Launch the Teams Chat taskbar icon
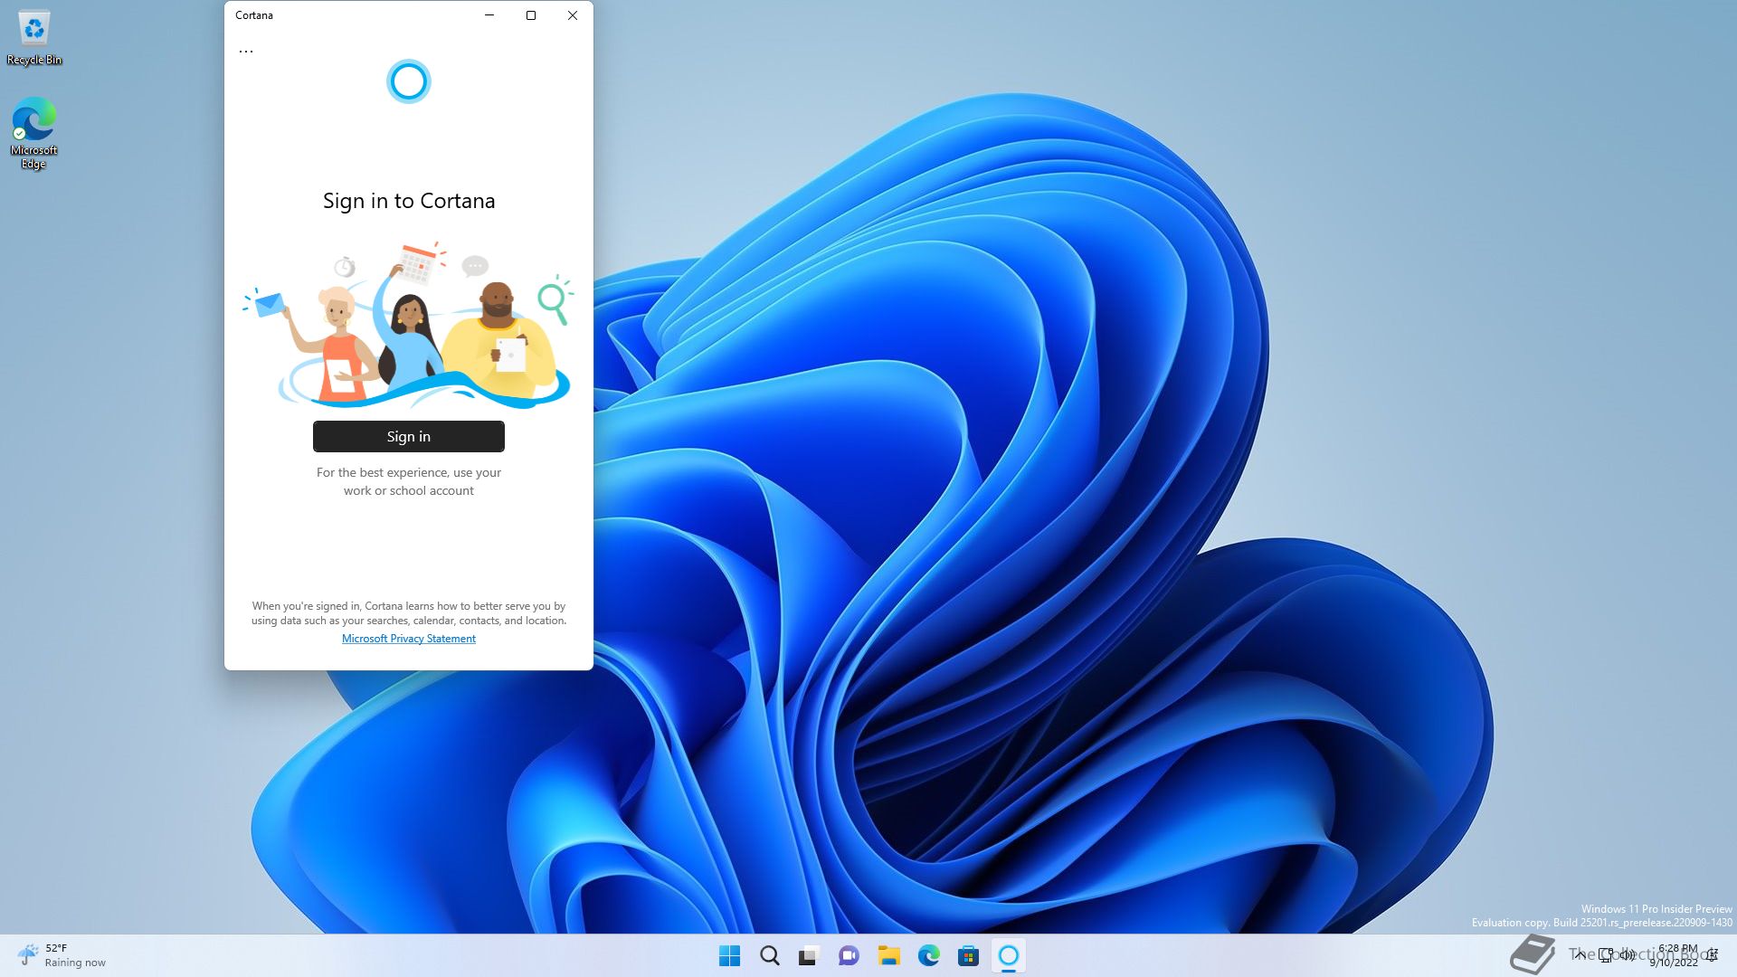Image resolution: width=1737 pixels, height=977 pixels. point(849,955)
